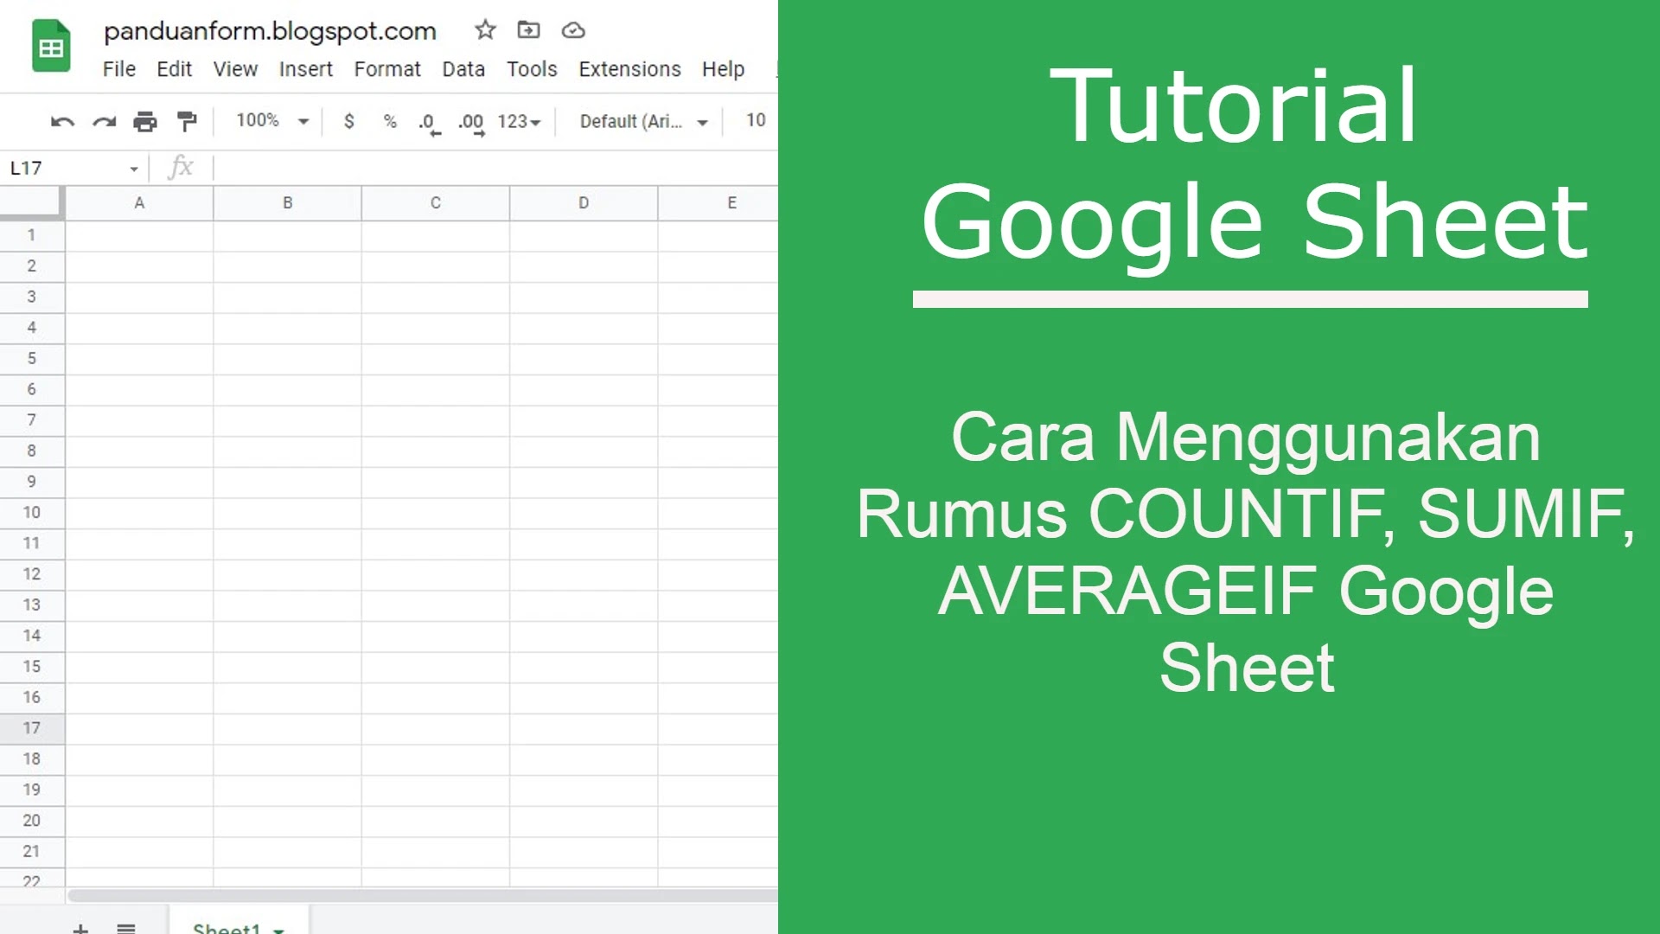Image resolution: width=1660 pixels, height=934 pixels.
Task: Open the Tools menu
Action: (x=532, y=69)
